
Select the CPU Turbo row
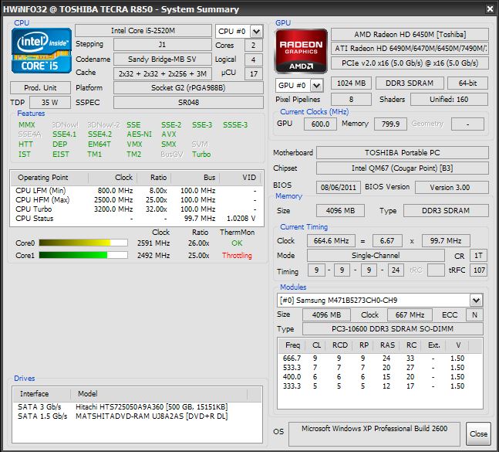pyautogui.click(x=137, y=209)
